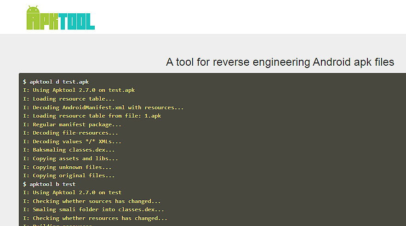Click the reverse engineering tagline heading
The image size is (406, 226).
(x=280, y=62)
